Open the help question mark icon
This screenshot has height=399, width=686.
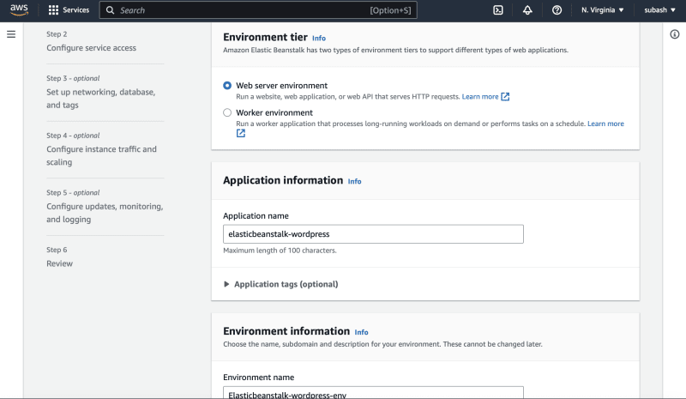(x=557, y=10)
